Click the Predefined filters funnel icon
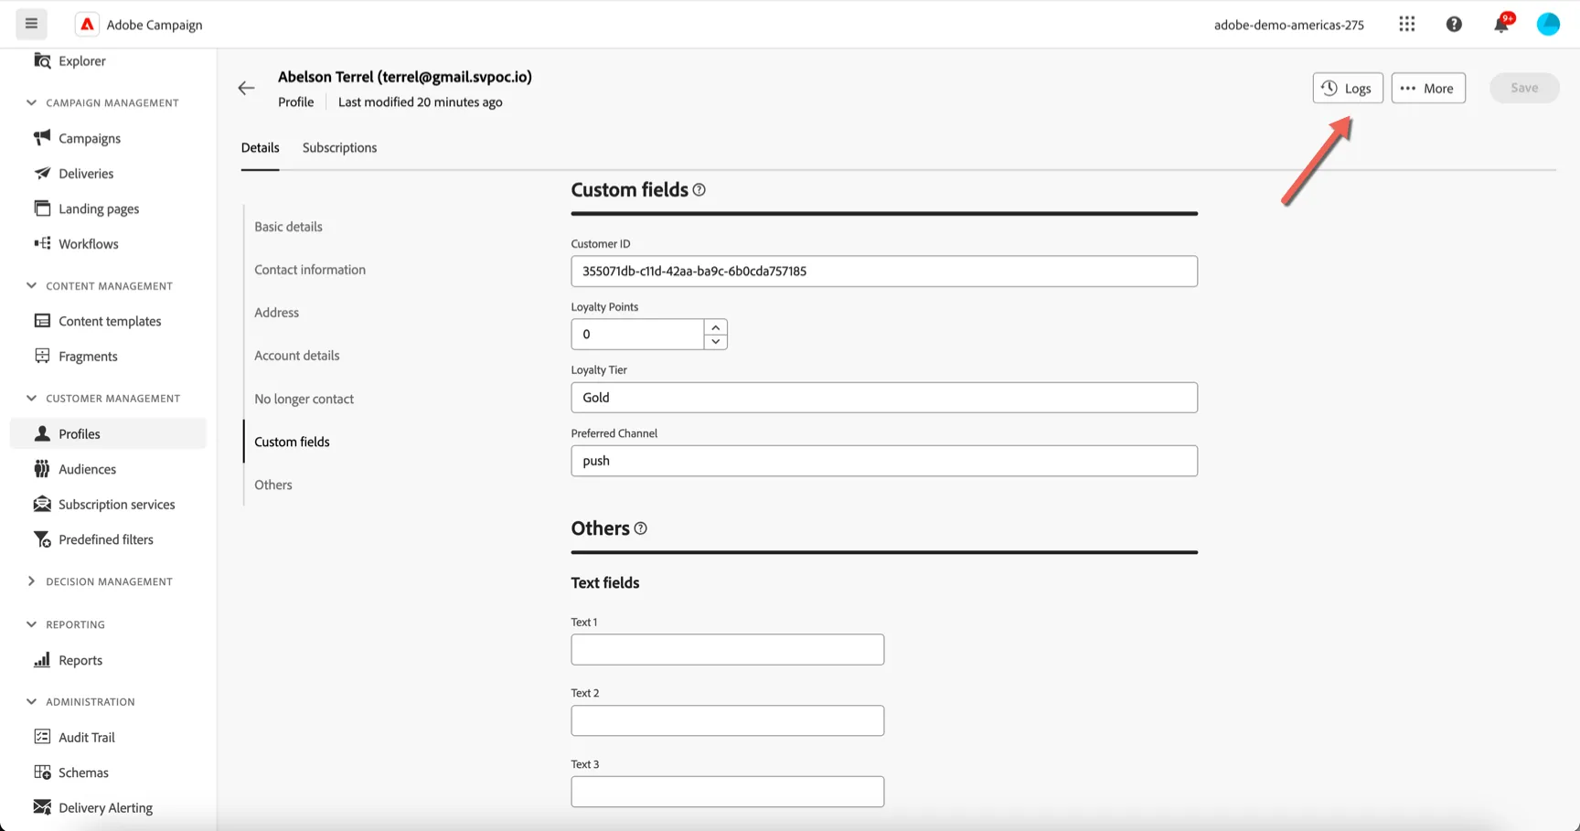The image size is (1580, 831). pos(42,539)
